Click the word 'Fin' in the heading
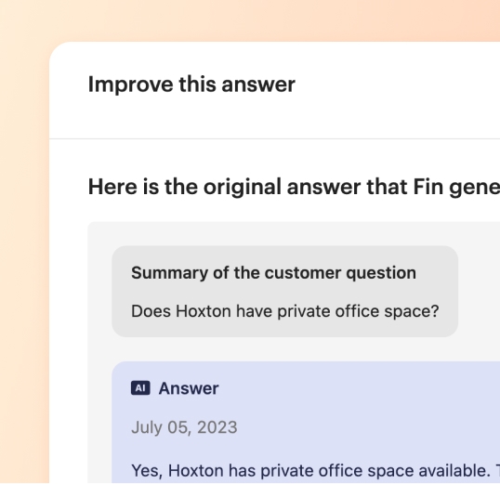Image resolution: width=500 pixels, height=484 pixels. coord(428,187)
